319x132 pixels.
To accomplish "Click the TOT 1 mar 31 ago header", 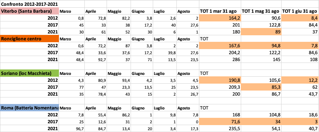I will coord(220,11).
